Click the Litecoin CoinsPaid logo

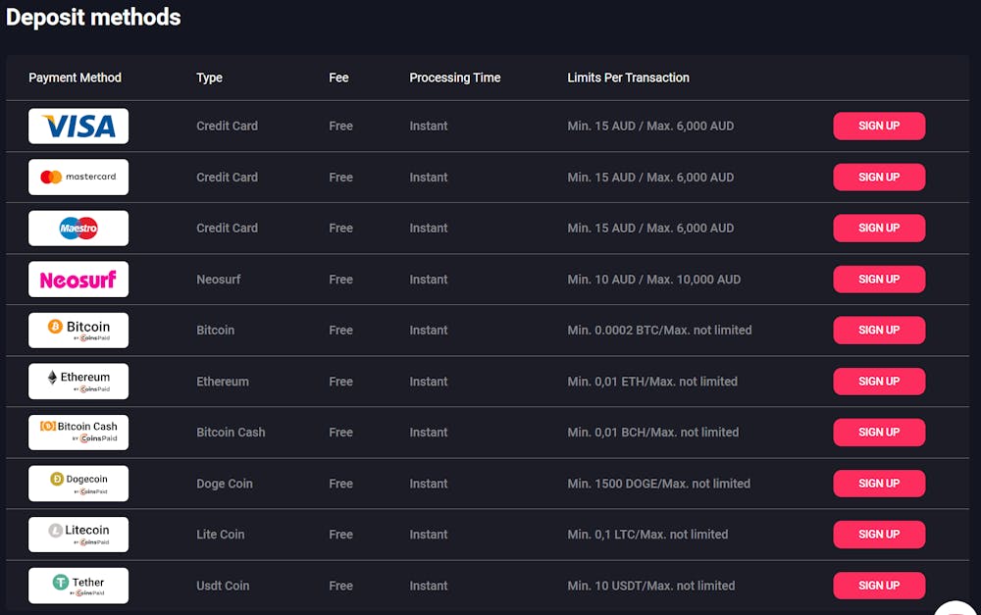tap(78, 535)
